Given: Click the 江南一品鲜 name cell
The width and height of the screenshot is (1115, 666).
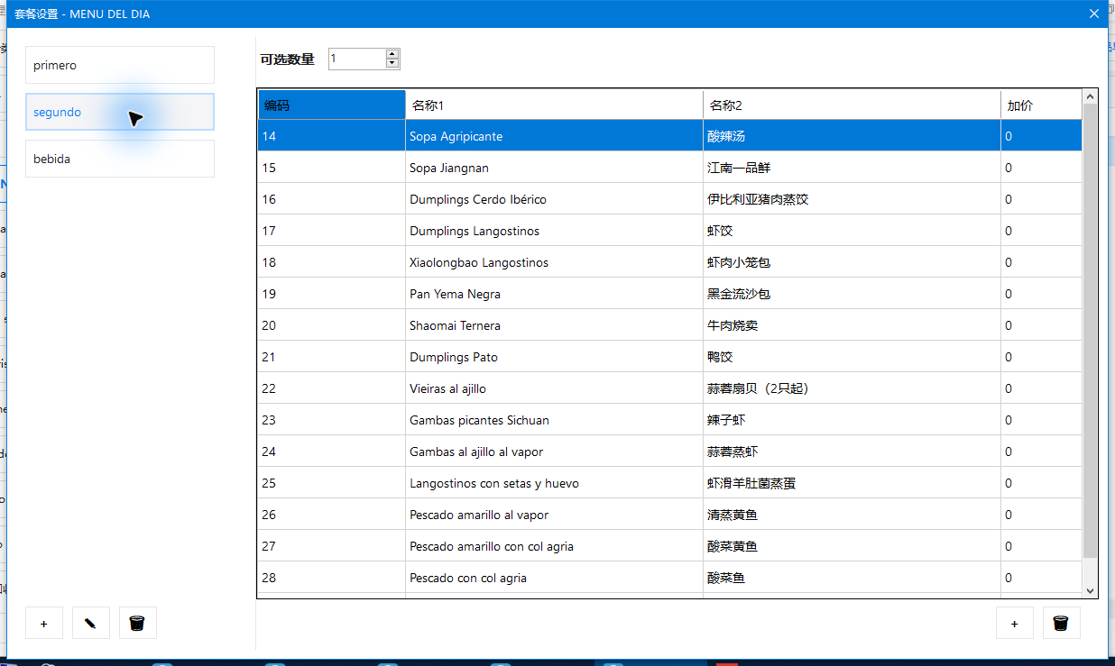Looking at the screenshot, I should pyautogui.click(x=852, y=168).
